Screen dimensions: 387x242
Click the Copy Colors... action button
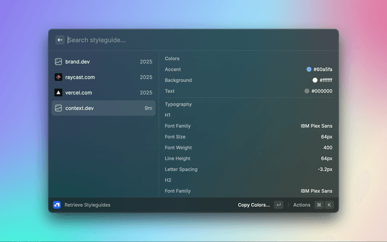(254, 205)
